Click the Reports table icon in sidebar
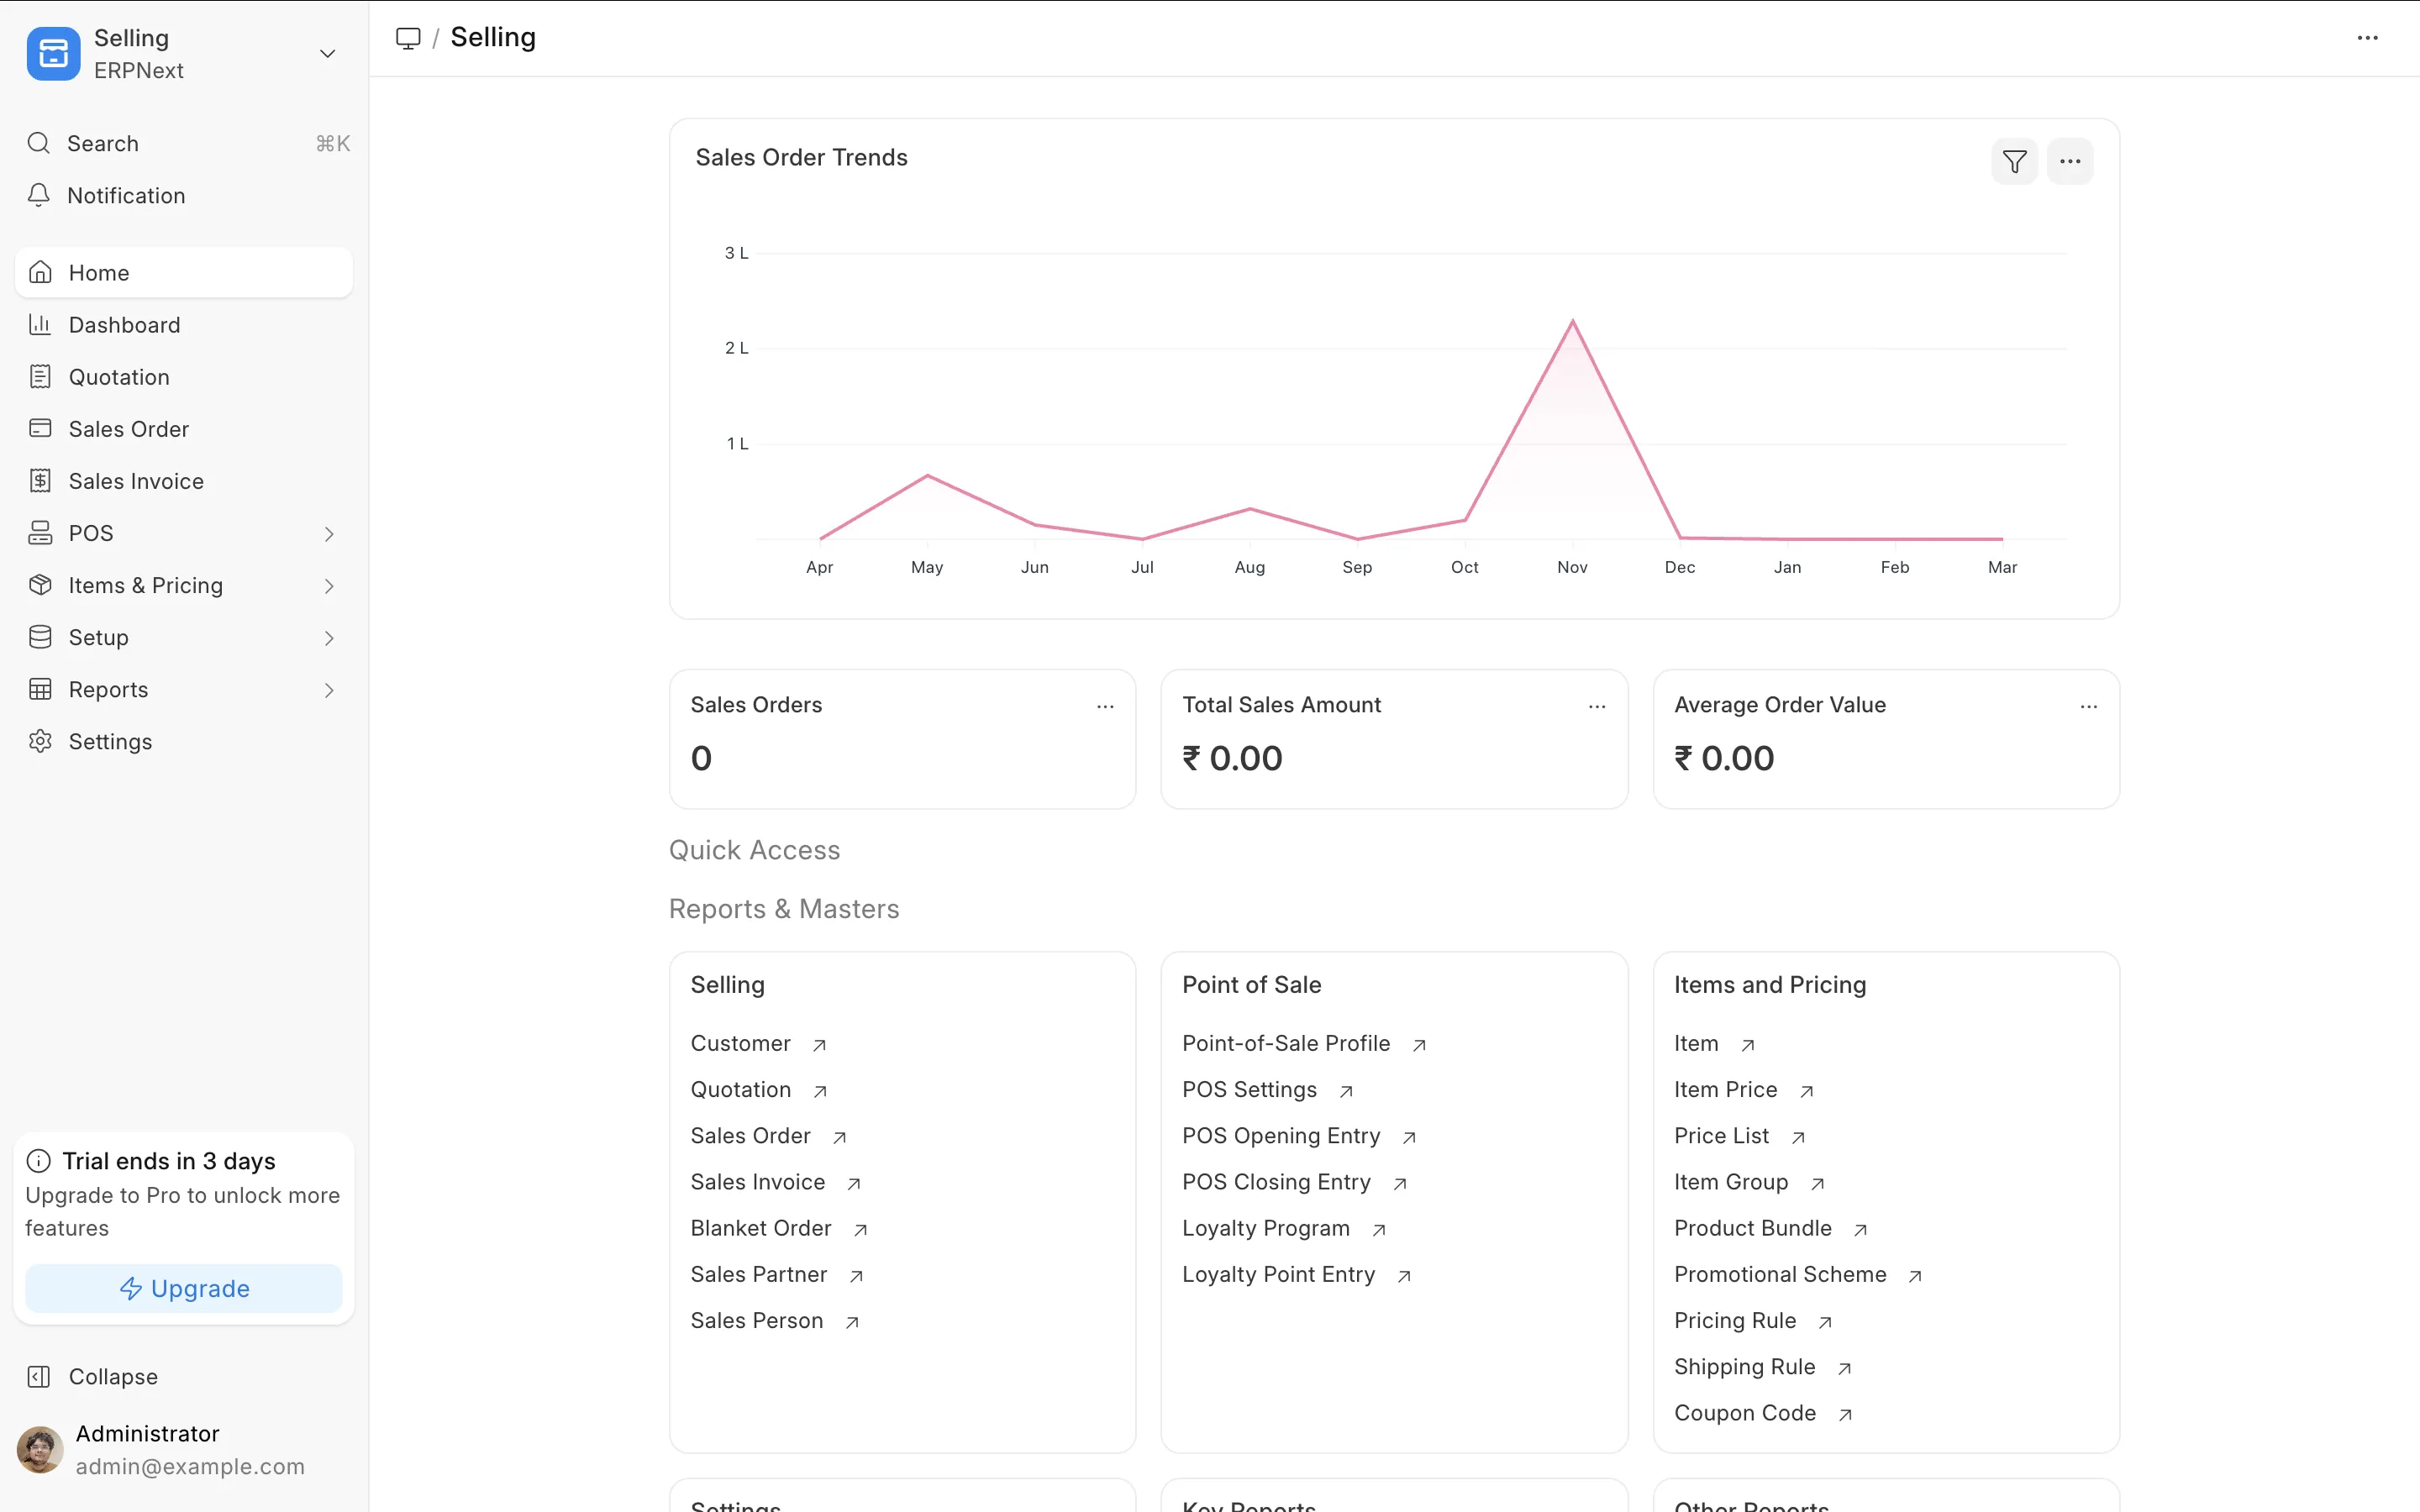Screen dimensions: 2420x1512 click(40, 689)
